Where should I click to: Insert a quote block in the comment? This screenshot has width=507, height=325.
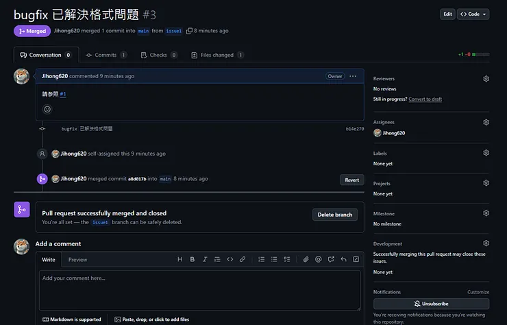(x=217, y=259)
